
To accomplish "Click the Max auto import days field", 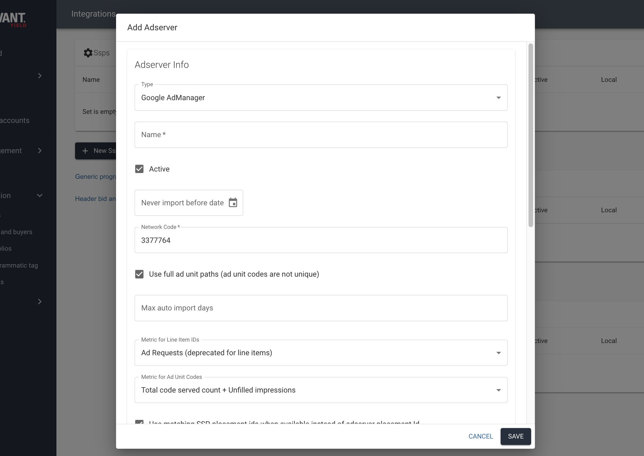I will pos(321,308).
